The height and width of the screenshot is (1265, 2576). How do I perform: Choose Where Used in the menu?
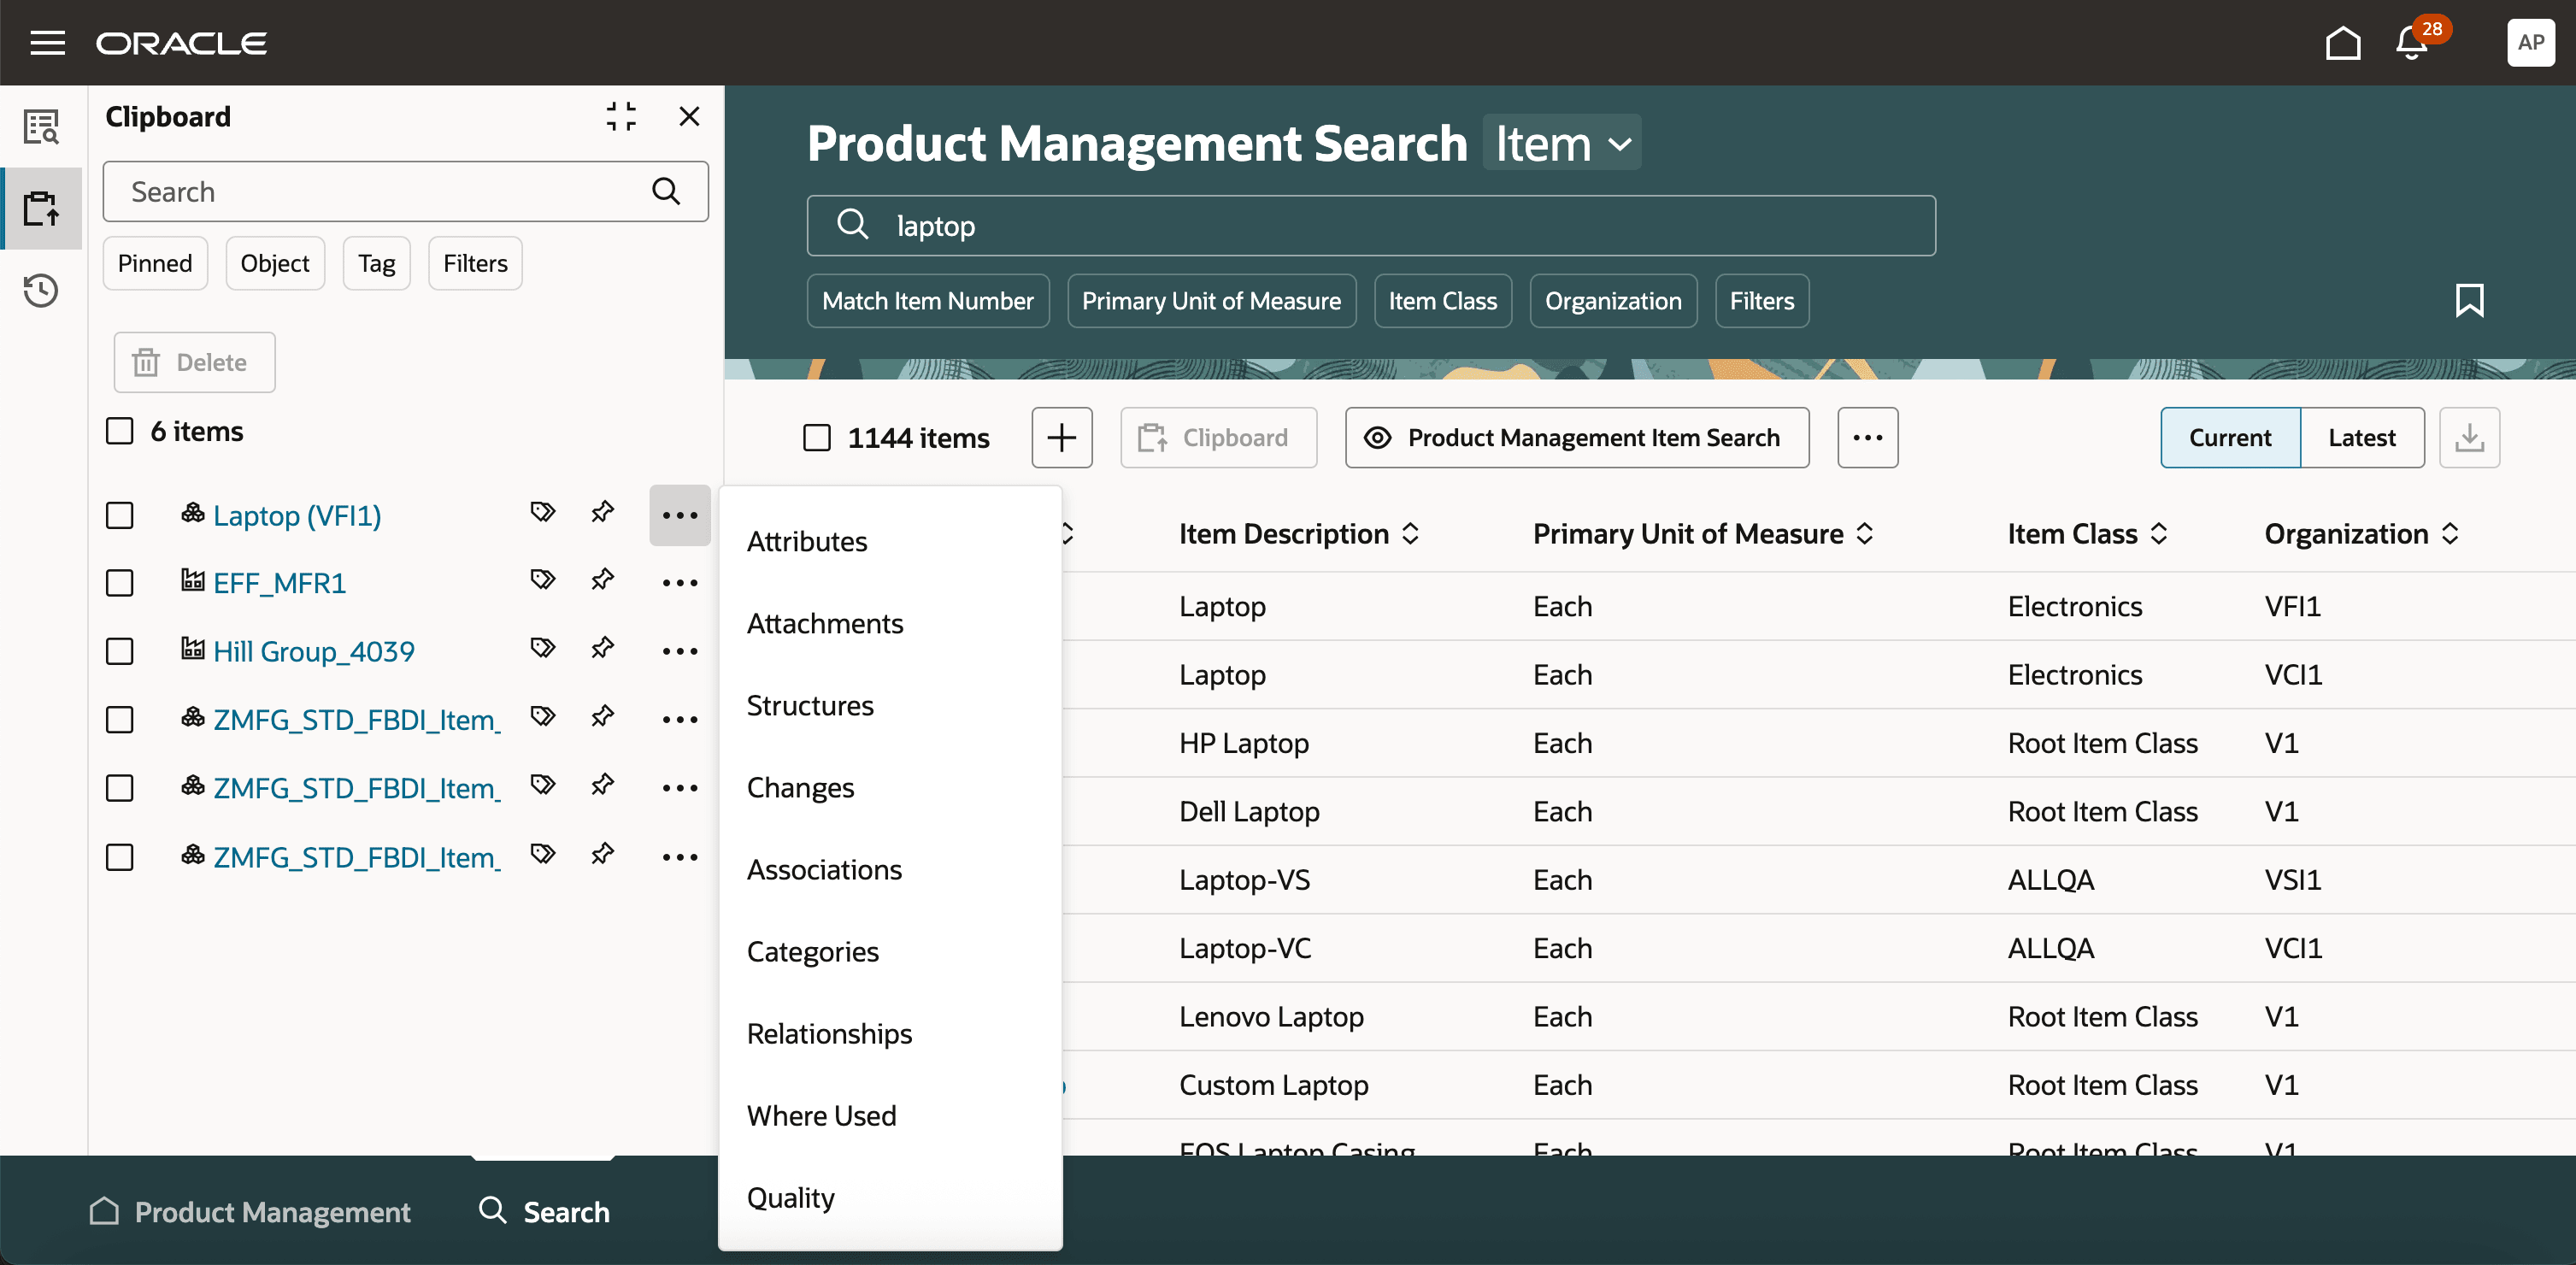point(821,1115)
